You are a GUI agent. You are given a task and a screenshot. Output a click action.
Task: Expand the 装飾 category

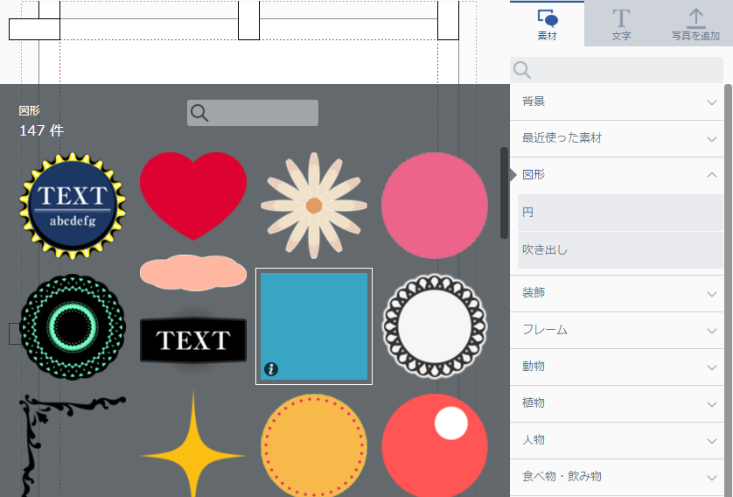point(619,292)
